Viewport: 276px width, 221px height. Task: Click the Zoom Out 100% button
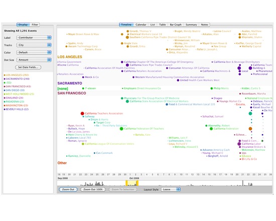coord(93,189)
